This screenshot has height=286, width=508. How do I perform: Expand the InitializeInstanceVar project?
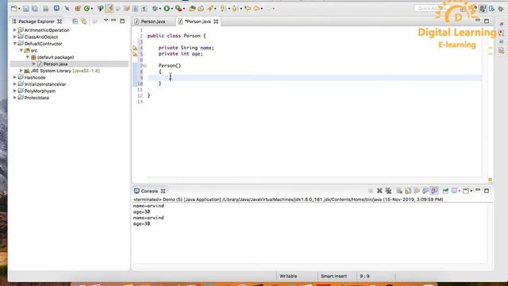[x=14, y=84]
